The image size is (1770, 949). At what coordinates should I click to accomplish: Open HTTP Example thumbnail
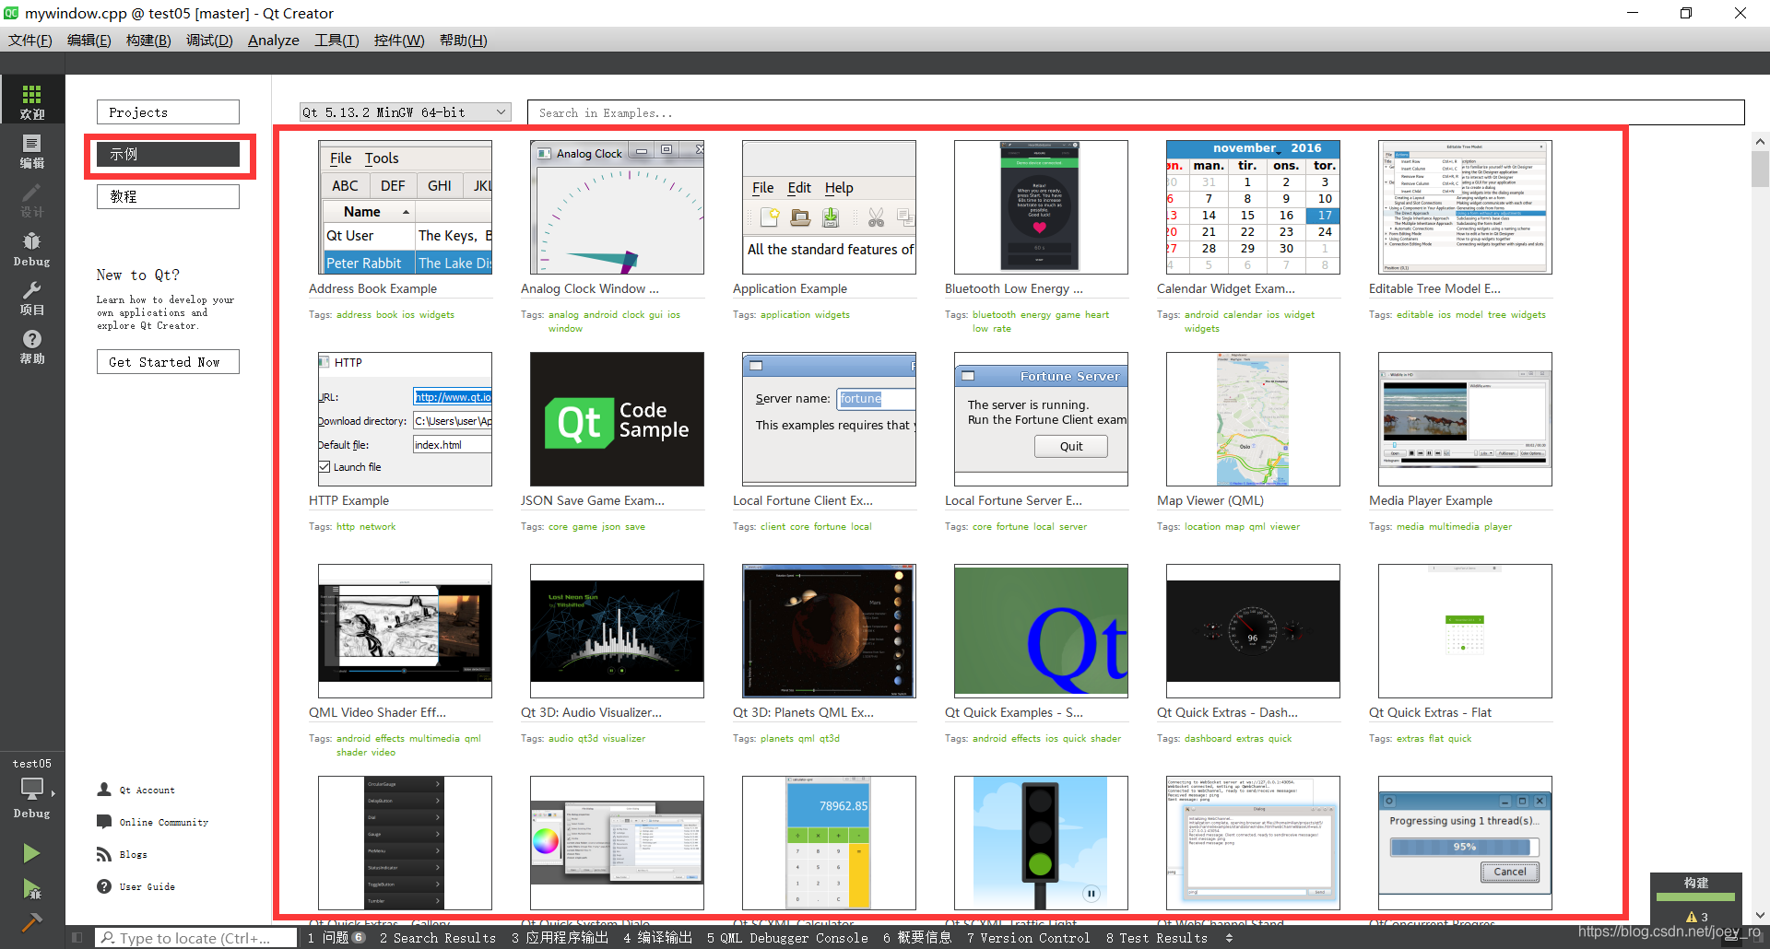coord(405,419)
